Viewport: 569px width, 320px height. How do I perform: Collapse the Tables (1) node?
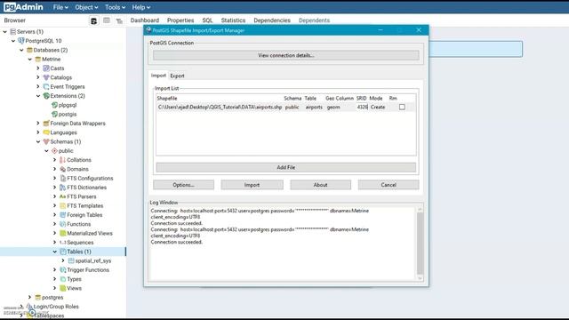55,252
